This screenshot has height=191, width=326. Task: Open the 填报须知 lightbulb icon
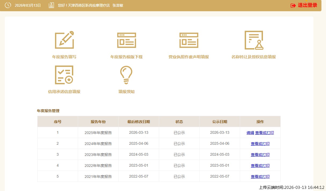click(126, 75)
